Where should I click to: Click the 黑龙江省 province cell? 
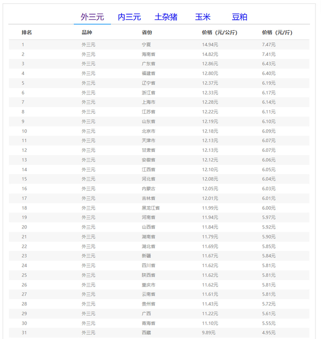coord(151,208)
